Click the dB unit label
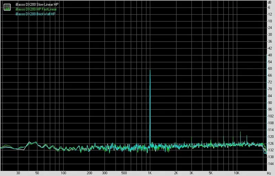The image size is (275, 176). point(269,2)
